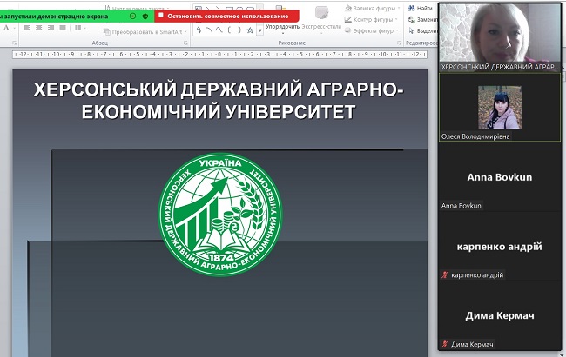Screen dimensions: 566x357
Task: Select the host video thumbnail in Zoom panel
Action: point(500,37)
